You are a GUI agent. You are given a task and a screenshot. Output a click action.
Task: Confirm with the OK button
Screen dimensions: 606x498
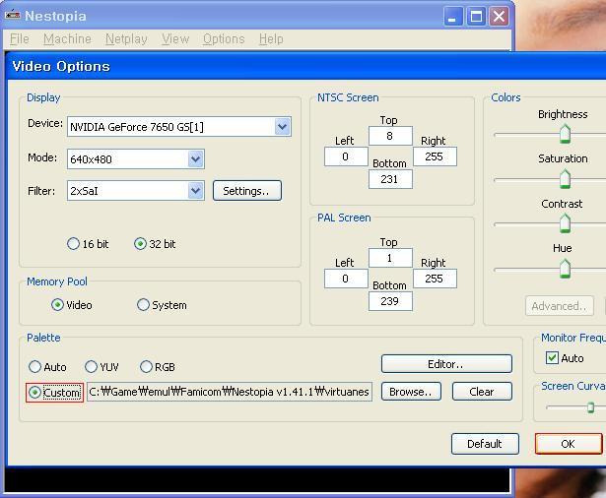coord(569,444)
